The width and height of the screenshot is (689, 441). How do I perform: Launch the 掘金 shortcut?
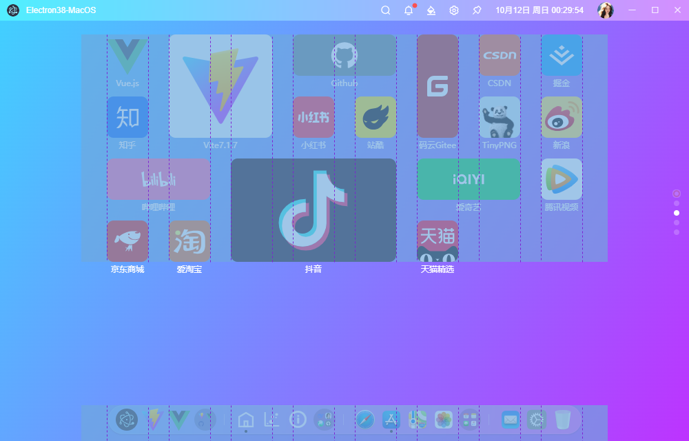point(562,55)
